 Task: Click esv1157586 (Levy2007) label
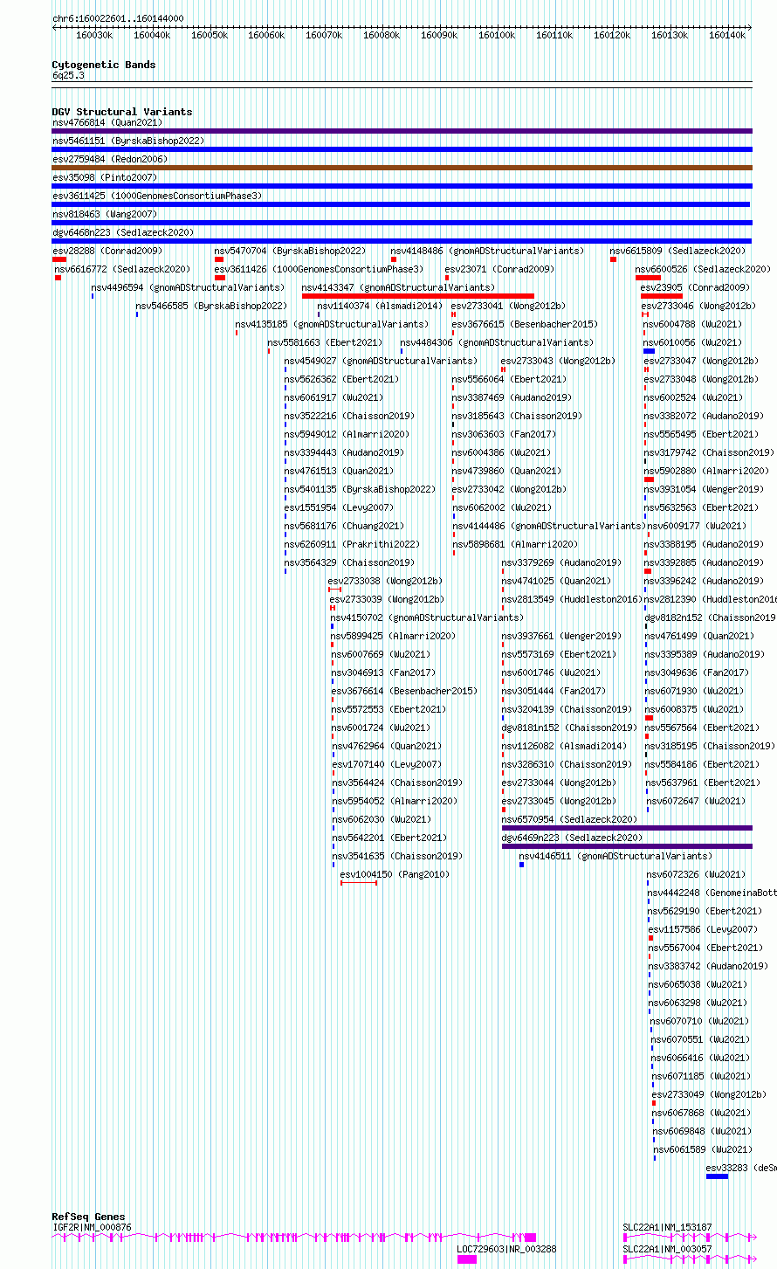(703, 929)
